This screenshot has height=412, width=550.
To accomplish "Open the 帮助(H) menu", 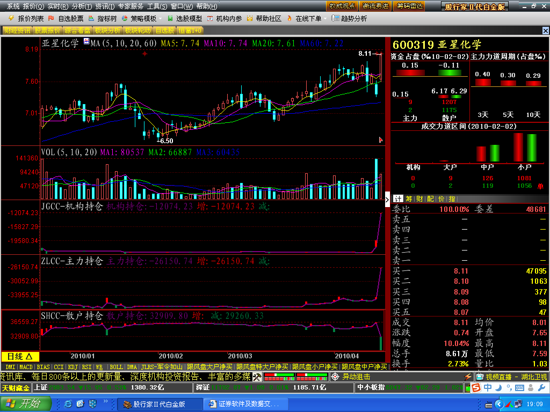I will coord(207,6).
